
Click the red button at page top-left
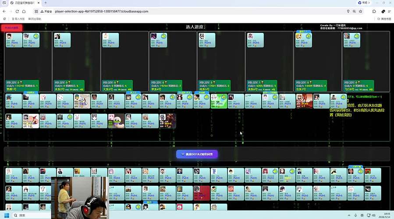(x=11, y=28)
